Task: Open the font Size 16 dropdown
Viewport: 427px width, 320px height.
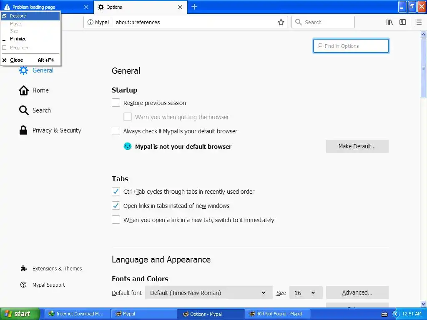Action: [x=306, y=293]
